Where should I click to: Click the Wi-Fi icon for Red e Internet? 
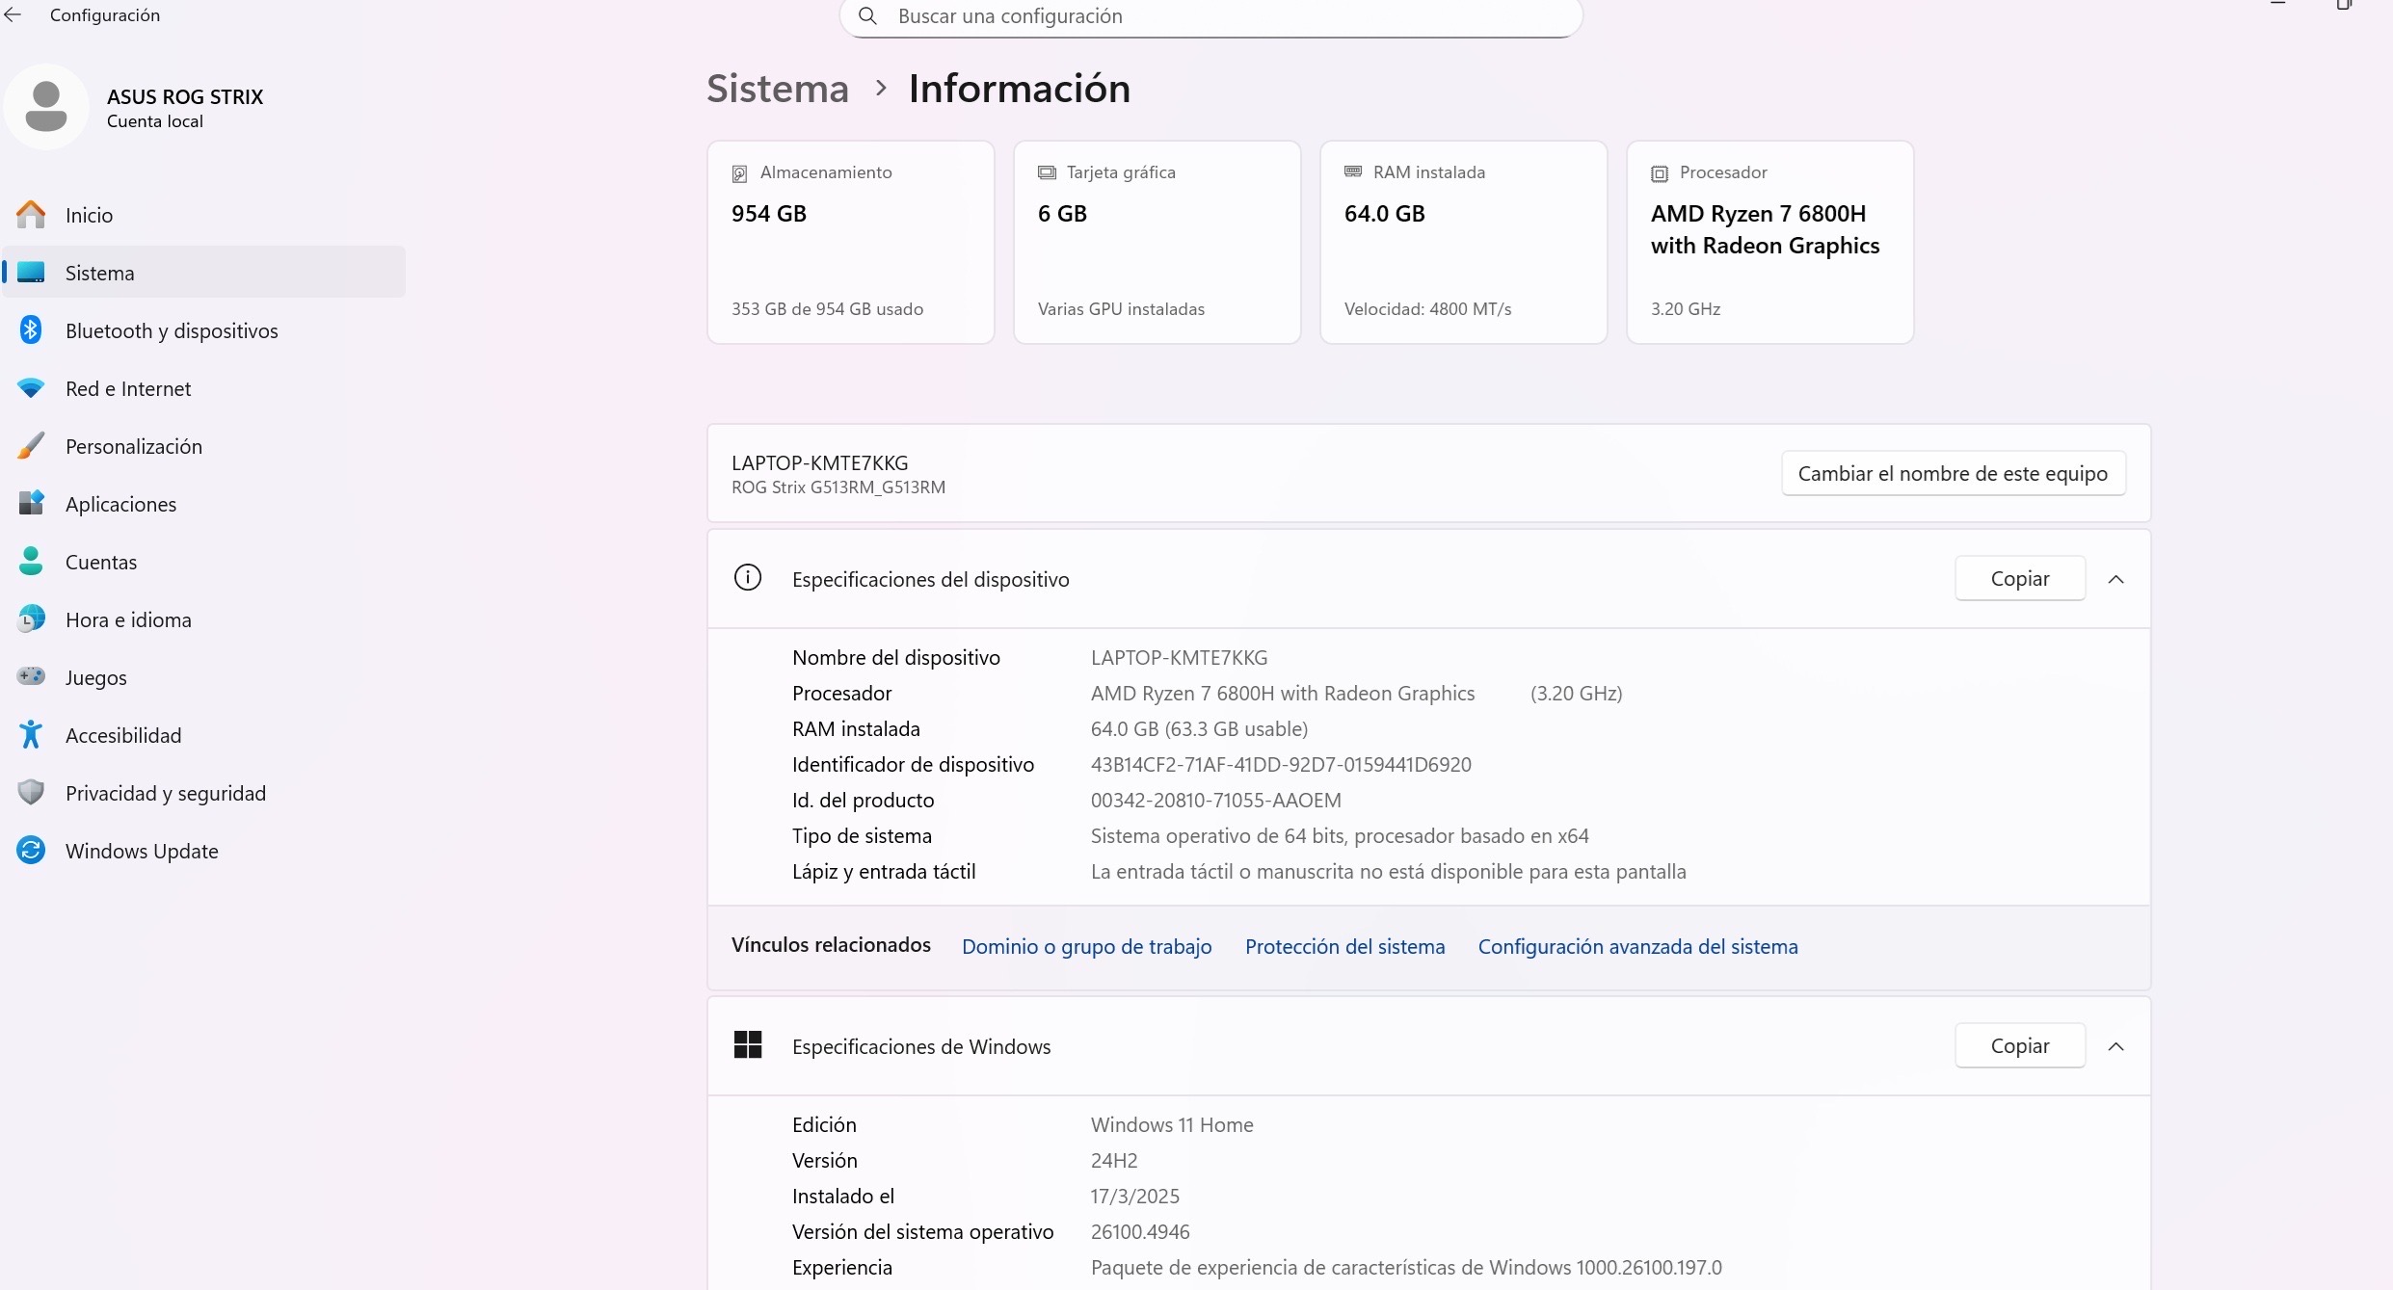point(31,388)
